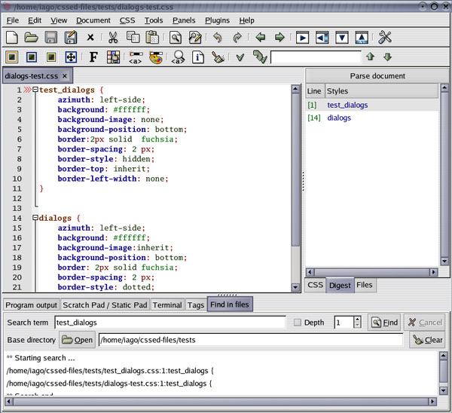Open the Edit menu
This screenshot has height=413, width=452.
[35, 20]
